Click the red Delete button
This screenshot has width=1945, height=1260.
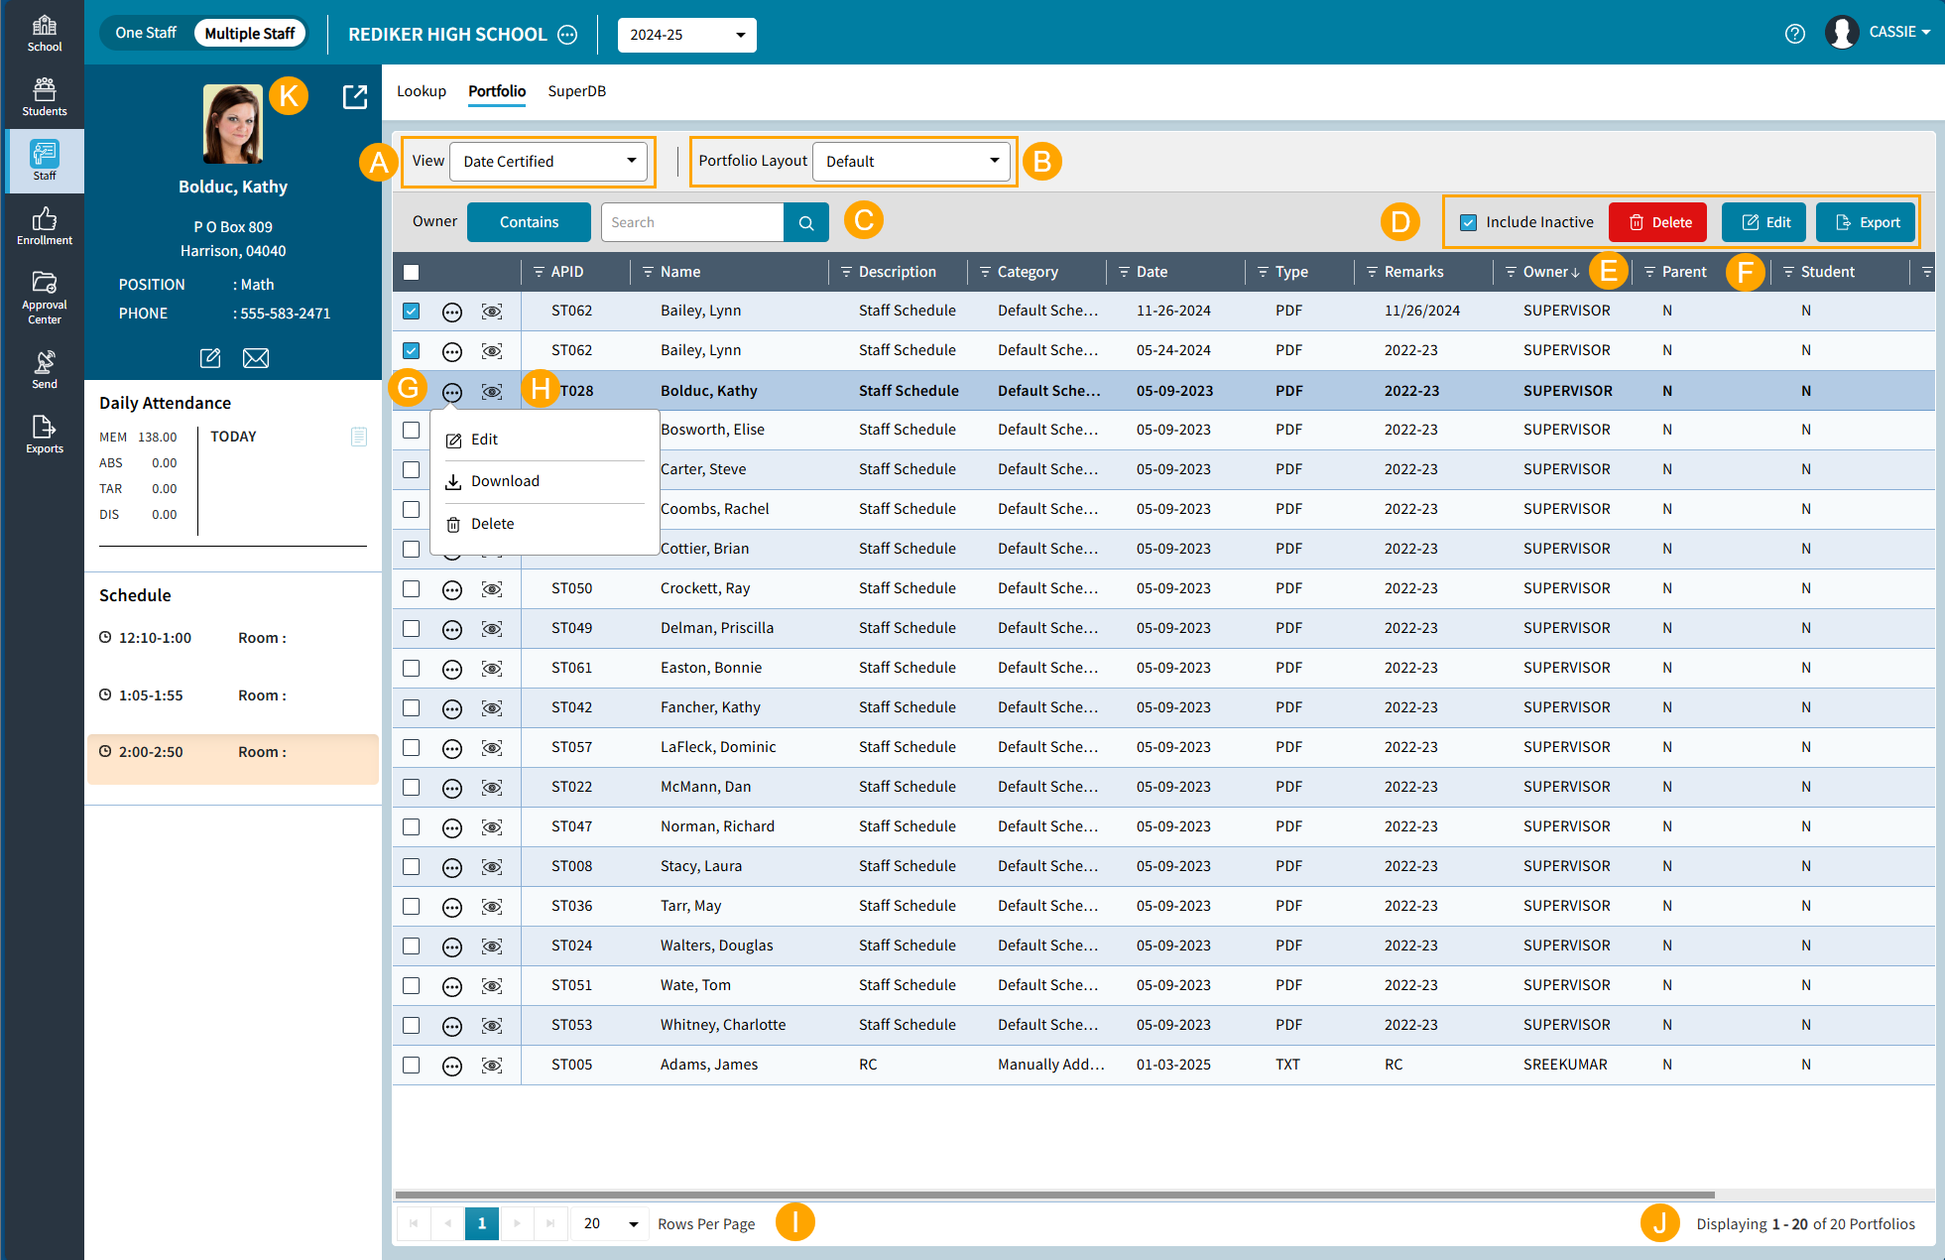point(1657,223)
